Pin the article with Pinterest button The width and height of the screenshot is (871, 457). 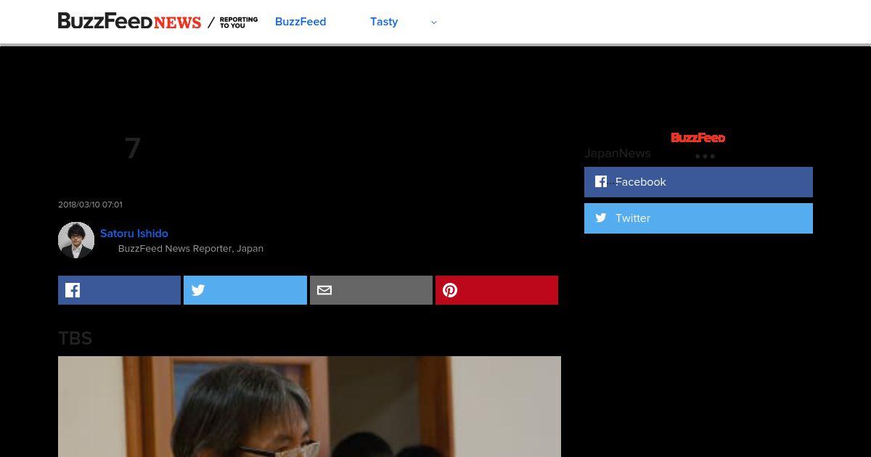(x=496, y=290)
